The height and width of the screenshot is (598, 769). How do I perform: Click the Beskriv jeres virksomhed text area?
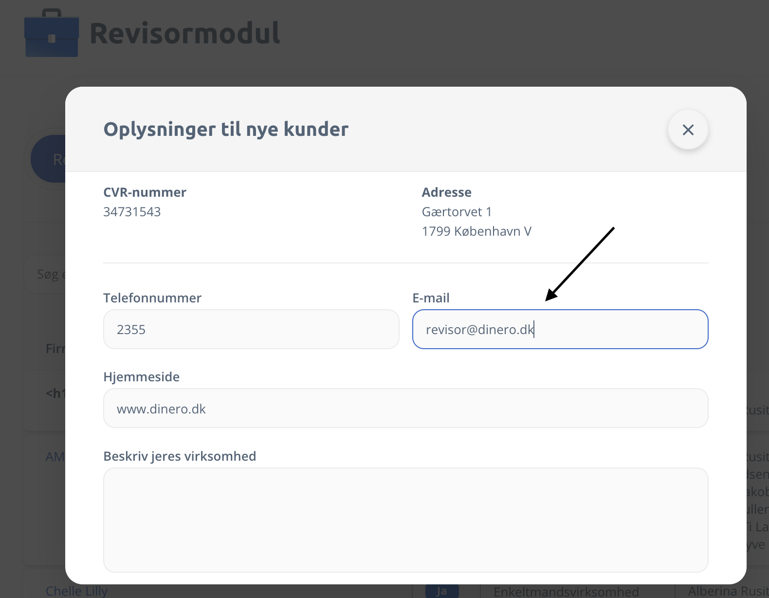click(405, 520)
